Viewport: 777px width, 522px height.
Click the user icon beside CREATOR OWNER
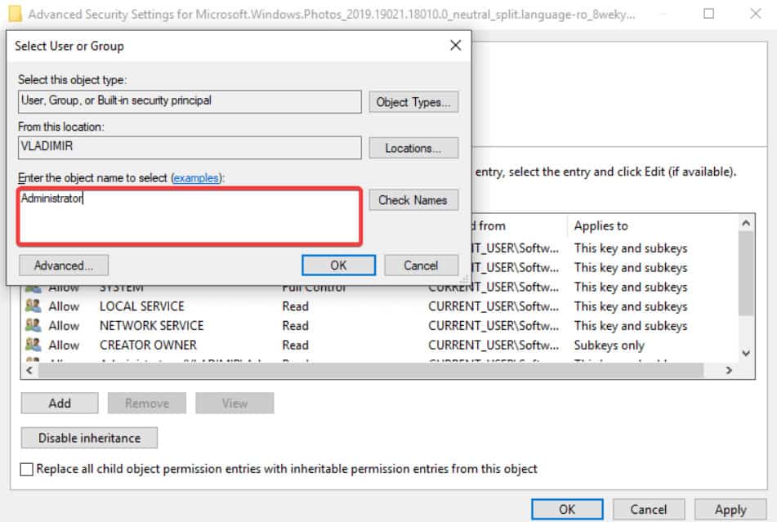(33, 346)
